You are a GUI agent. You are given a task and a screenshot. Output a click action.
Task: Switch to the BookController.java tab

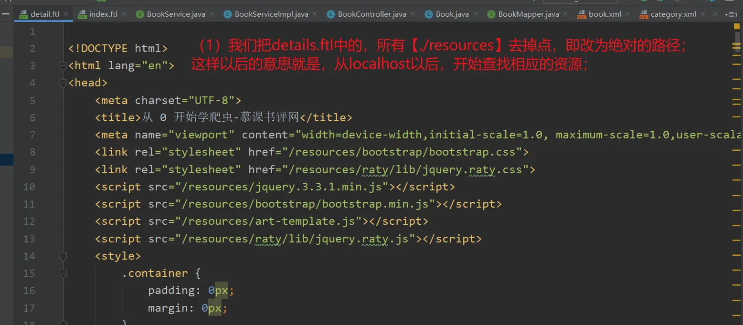click(x=371, y=14)
